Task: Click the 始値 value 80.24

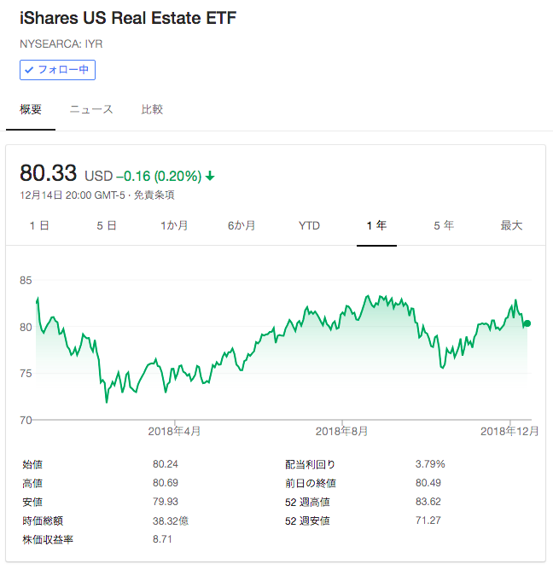Action: click(166, 464)
